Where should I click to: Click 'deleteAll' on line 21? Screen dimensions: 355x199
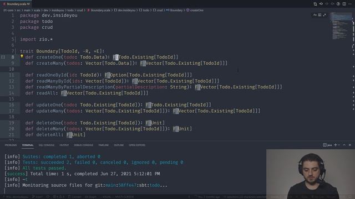tap(48, 135)
